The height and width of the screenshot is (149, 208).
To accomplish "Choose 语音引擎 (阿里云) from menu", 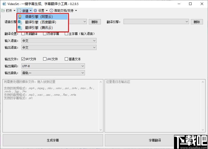I will (42, 17).
